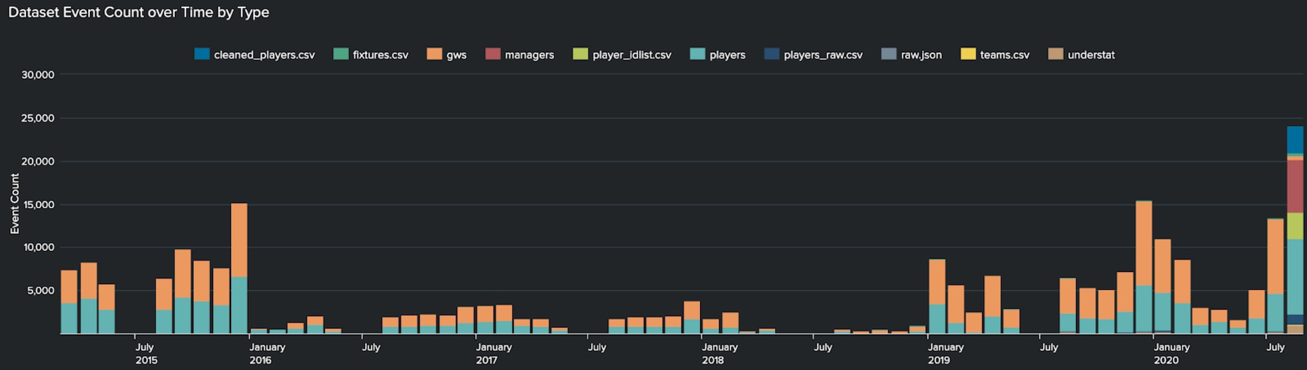Viewport: 1307px width, 370px height.
Task: Select the cleaned_players.csv legend label
Action: point(264,55)
